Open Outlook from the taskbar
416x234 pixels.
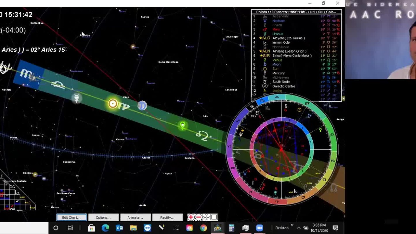[x=119, y=228]
